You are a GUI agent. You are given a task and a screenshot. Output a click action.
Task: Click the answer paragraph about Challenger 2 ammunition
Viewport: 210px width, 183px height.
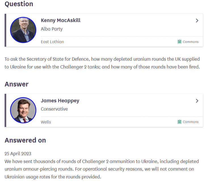[102, 169]
